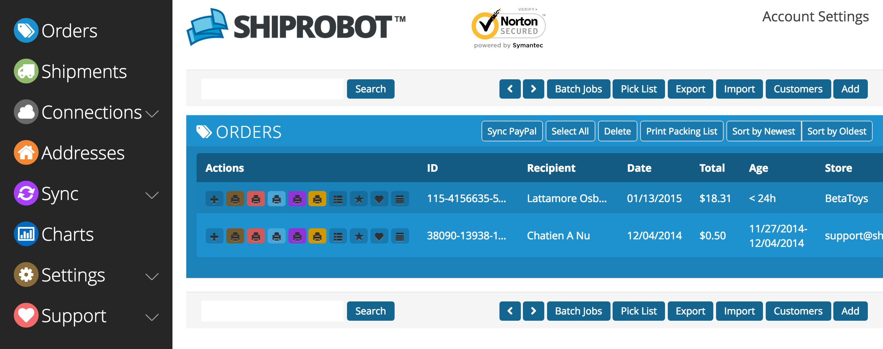
Task: Sort orders by Newest
Action: [764, 131]
